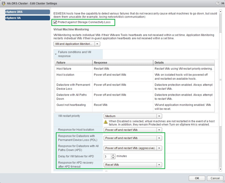Click the OK button

pyautogui.click(x=197, y=178)
